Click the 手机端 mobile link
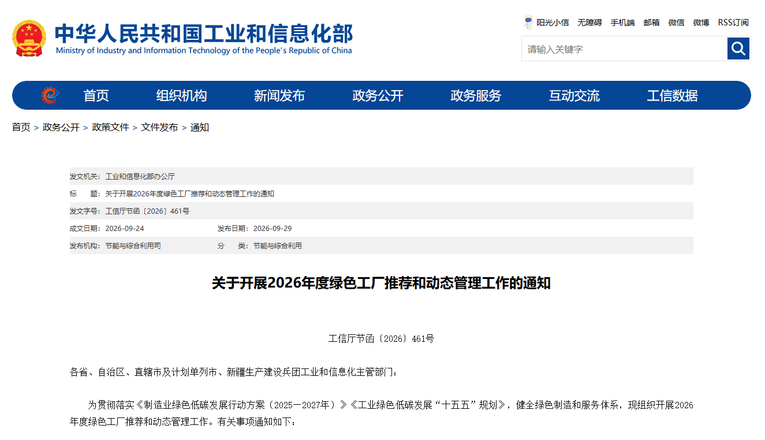This screenshot has height=440, width=765. tap(622, 23)
